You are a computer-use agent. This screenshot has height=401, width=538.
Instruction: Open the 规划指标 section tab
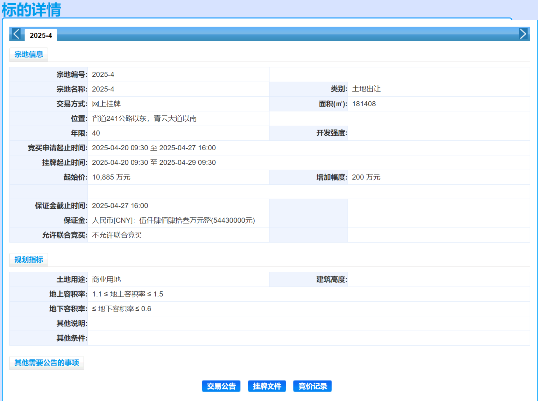[29, 260]
